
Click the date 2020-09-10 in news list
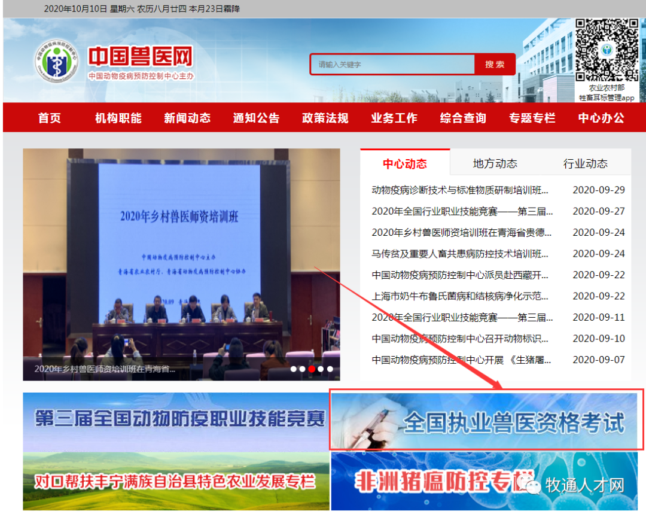point(599,339)
